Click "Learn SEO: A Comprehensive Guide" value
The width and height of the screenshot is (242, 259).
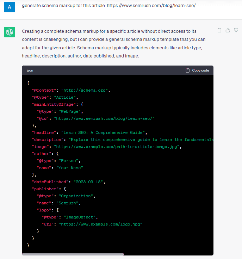pyautogui.click(x=103, y=132)
